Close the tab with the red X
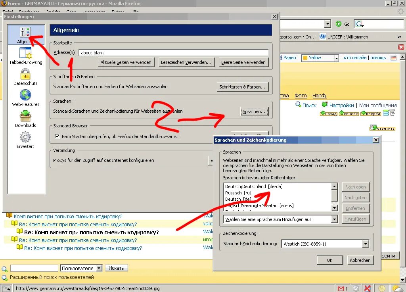Screen dimensions: 406x292 [401, 47]
